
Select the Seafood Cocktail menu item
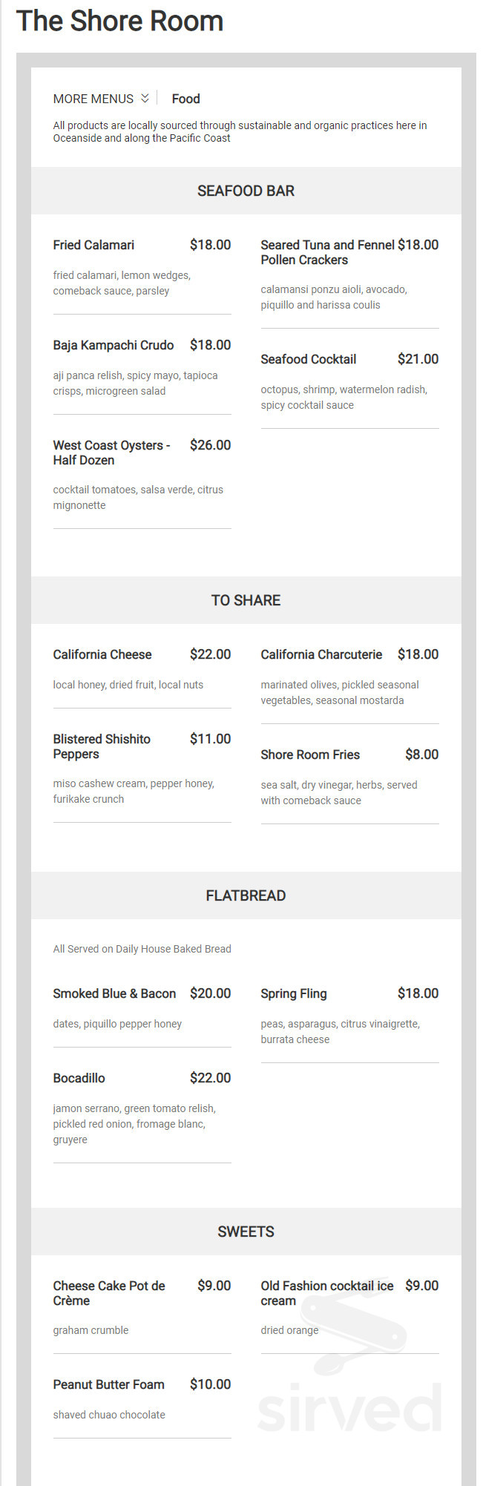click(x=309, y=359)
